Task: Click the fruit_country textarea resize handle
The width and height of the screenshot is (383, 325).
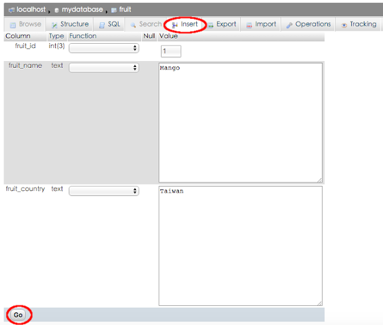Action: 320,303
